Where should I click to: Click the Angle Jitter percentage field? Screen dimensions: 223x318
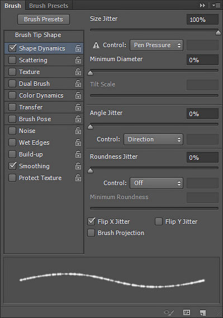(202, 114)
